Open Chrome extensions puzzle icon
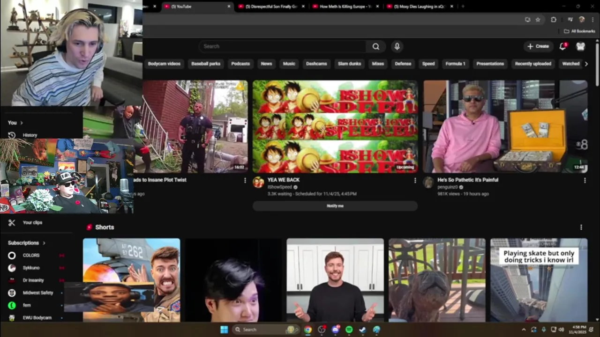This screenshot has width=600, height=337. click(554, 20)
